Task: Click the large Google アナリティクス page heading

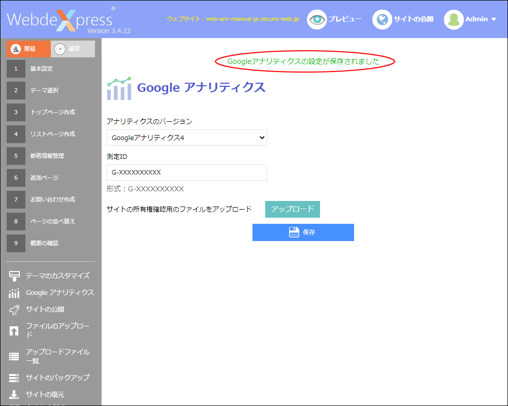Action: (201, 87)
